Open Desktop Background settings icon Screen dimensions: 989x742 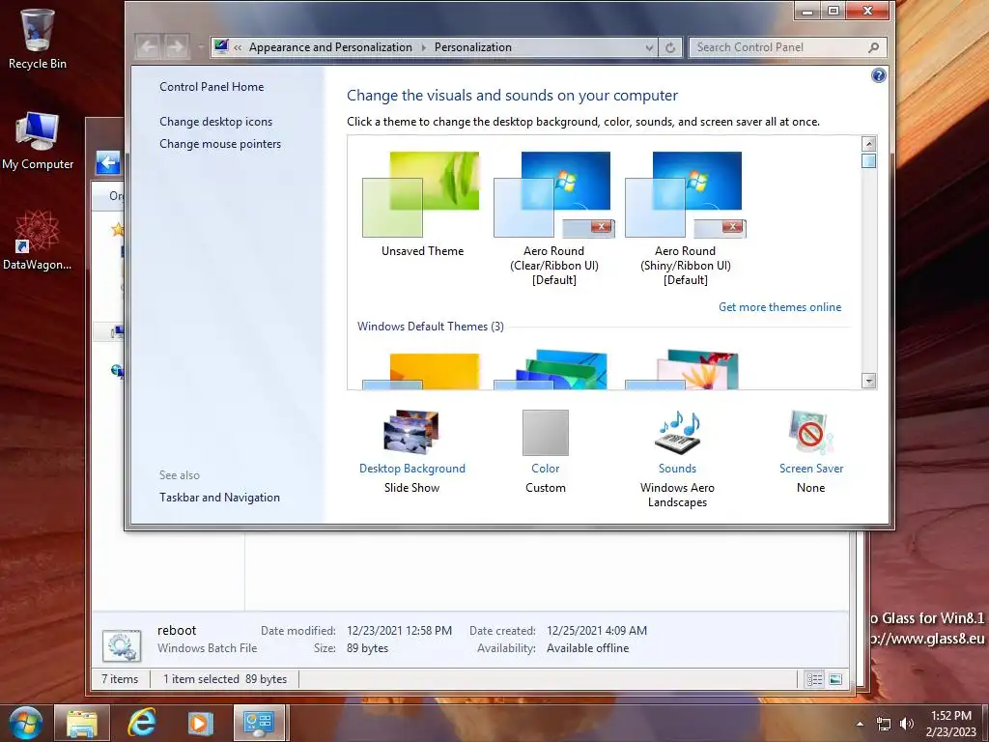[411, 432]
